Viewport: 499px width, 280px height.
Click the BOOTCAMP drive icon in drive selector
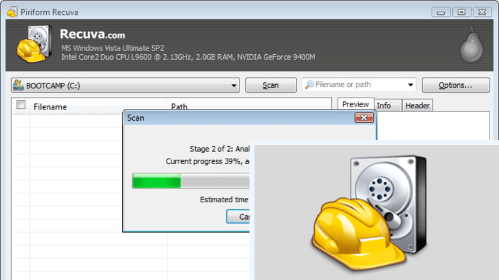click(x=19, y=85)
